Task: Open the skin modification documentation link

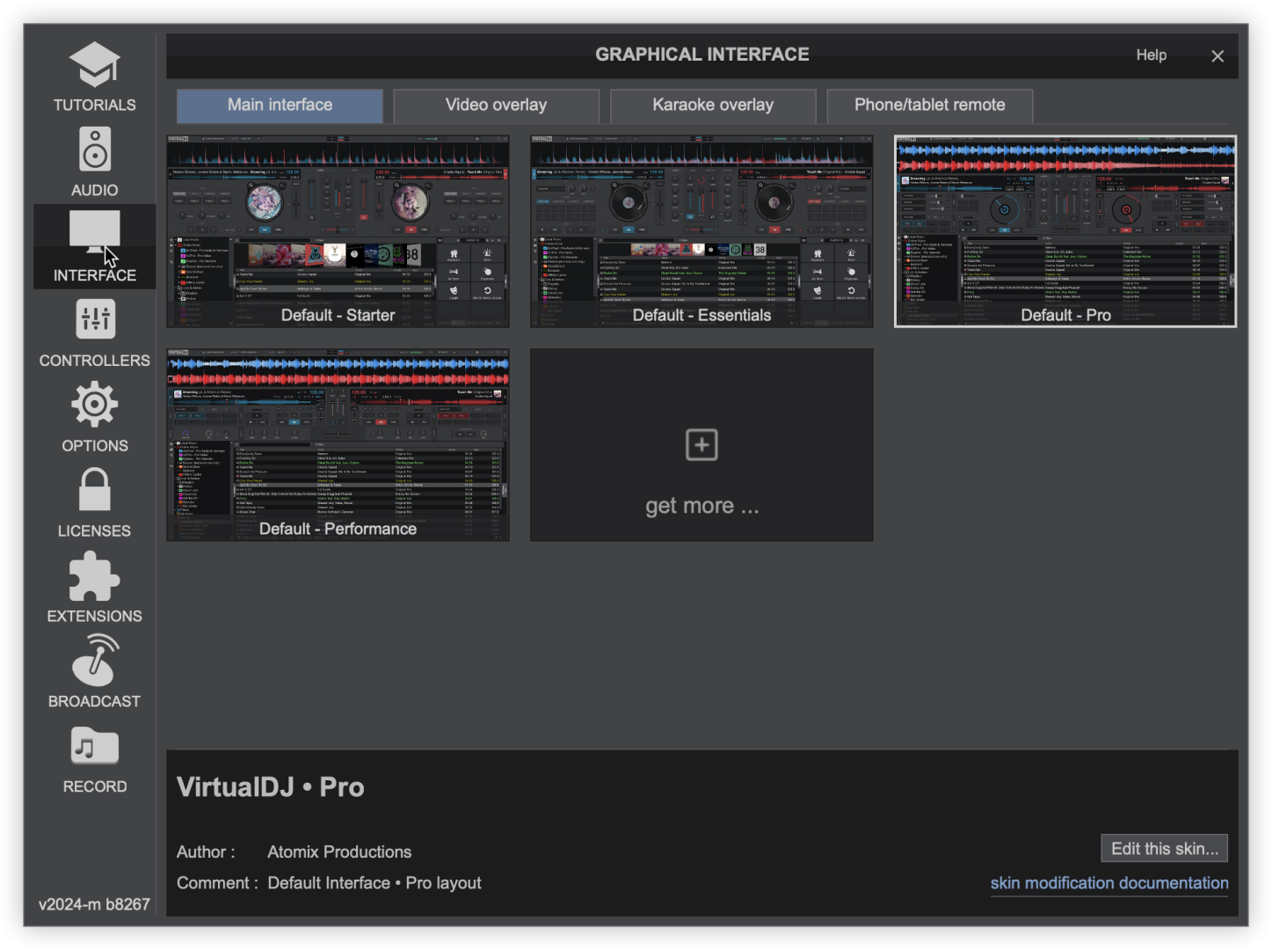Action: (x=1108, y=883)
